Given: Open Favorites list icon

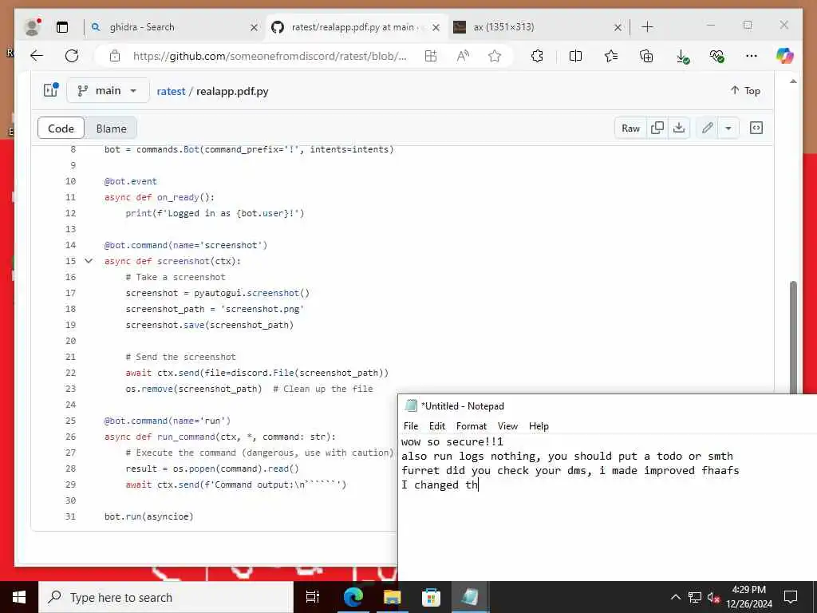Looking at the screenshot, I should (x=611, y=56).
